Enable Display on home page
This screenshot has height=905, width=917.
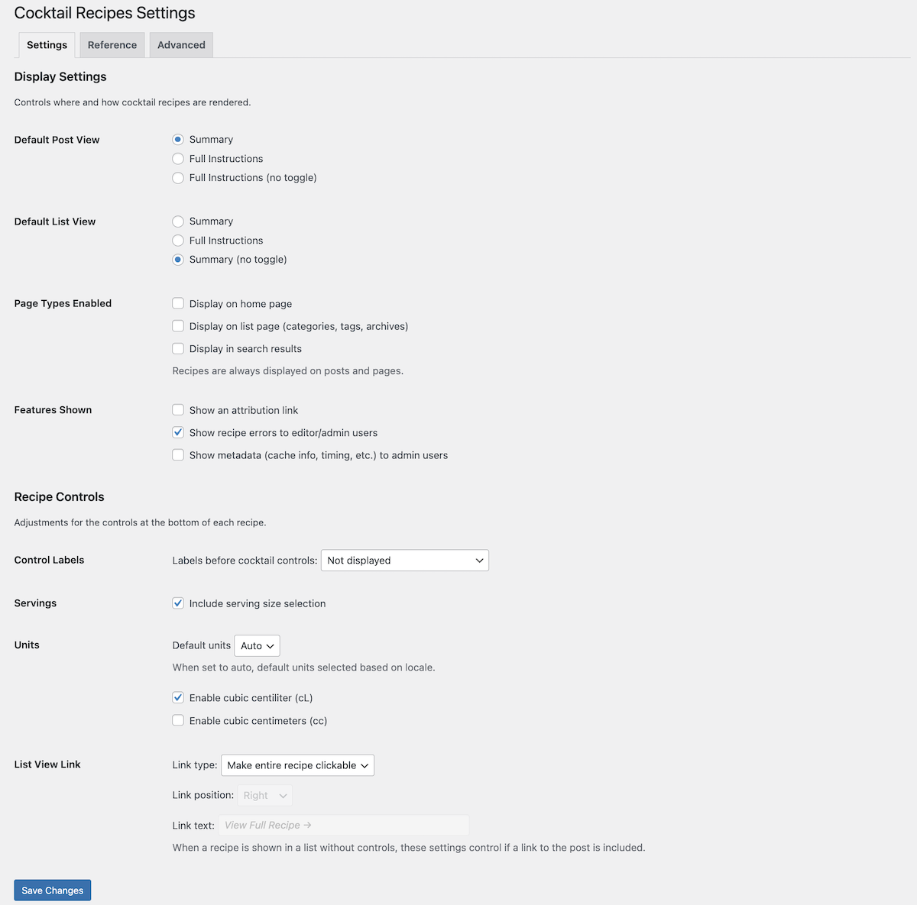click(x=177, y=303)
